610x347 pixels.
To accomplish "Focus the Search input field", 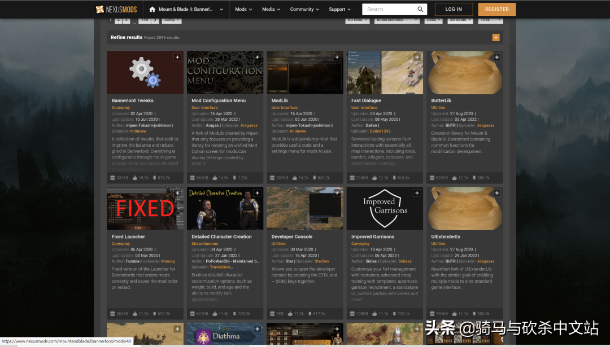I will [389, 10].
